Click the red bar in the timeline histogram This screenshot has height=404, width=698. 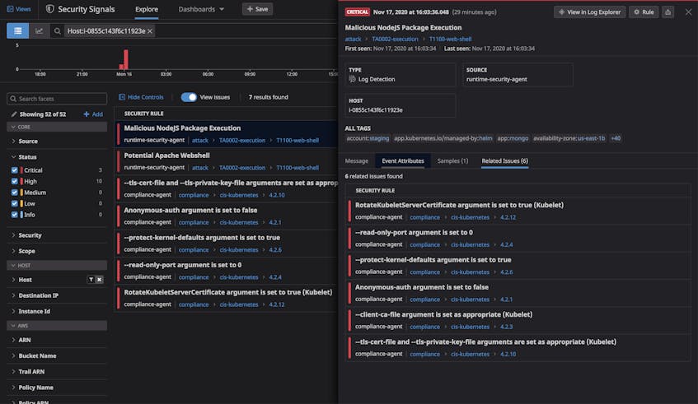coord(126,59)
